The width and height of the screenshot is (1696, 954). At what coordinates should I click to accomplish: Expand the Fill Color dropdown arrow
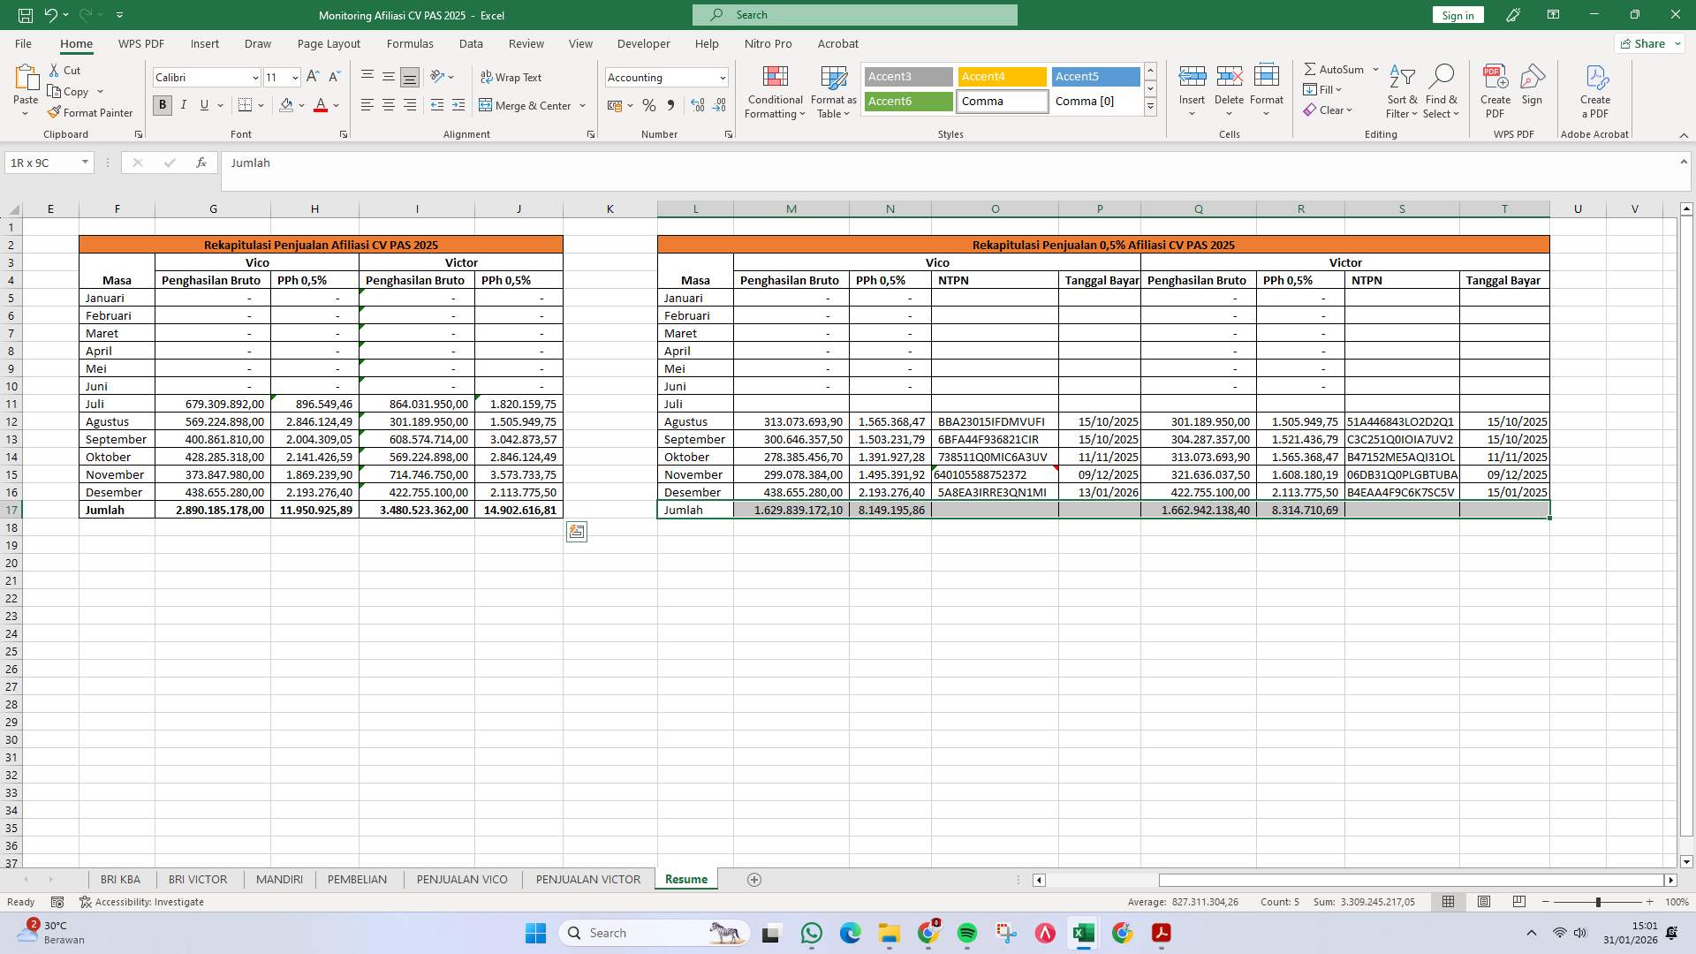(x=301, y=105)
